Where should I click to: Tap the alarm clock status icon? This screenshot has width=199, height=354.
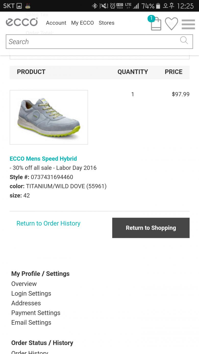(x=113, y=6)
